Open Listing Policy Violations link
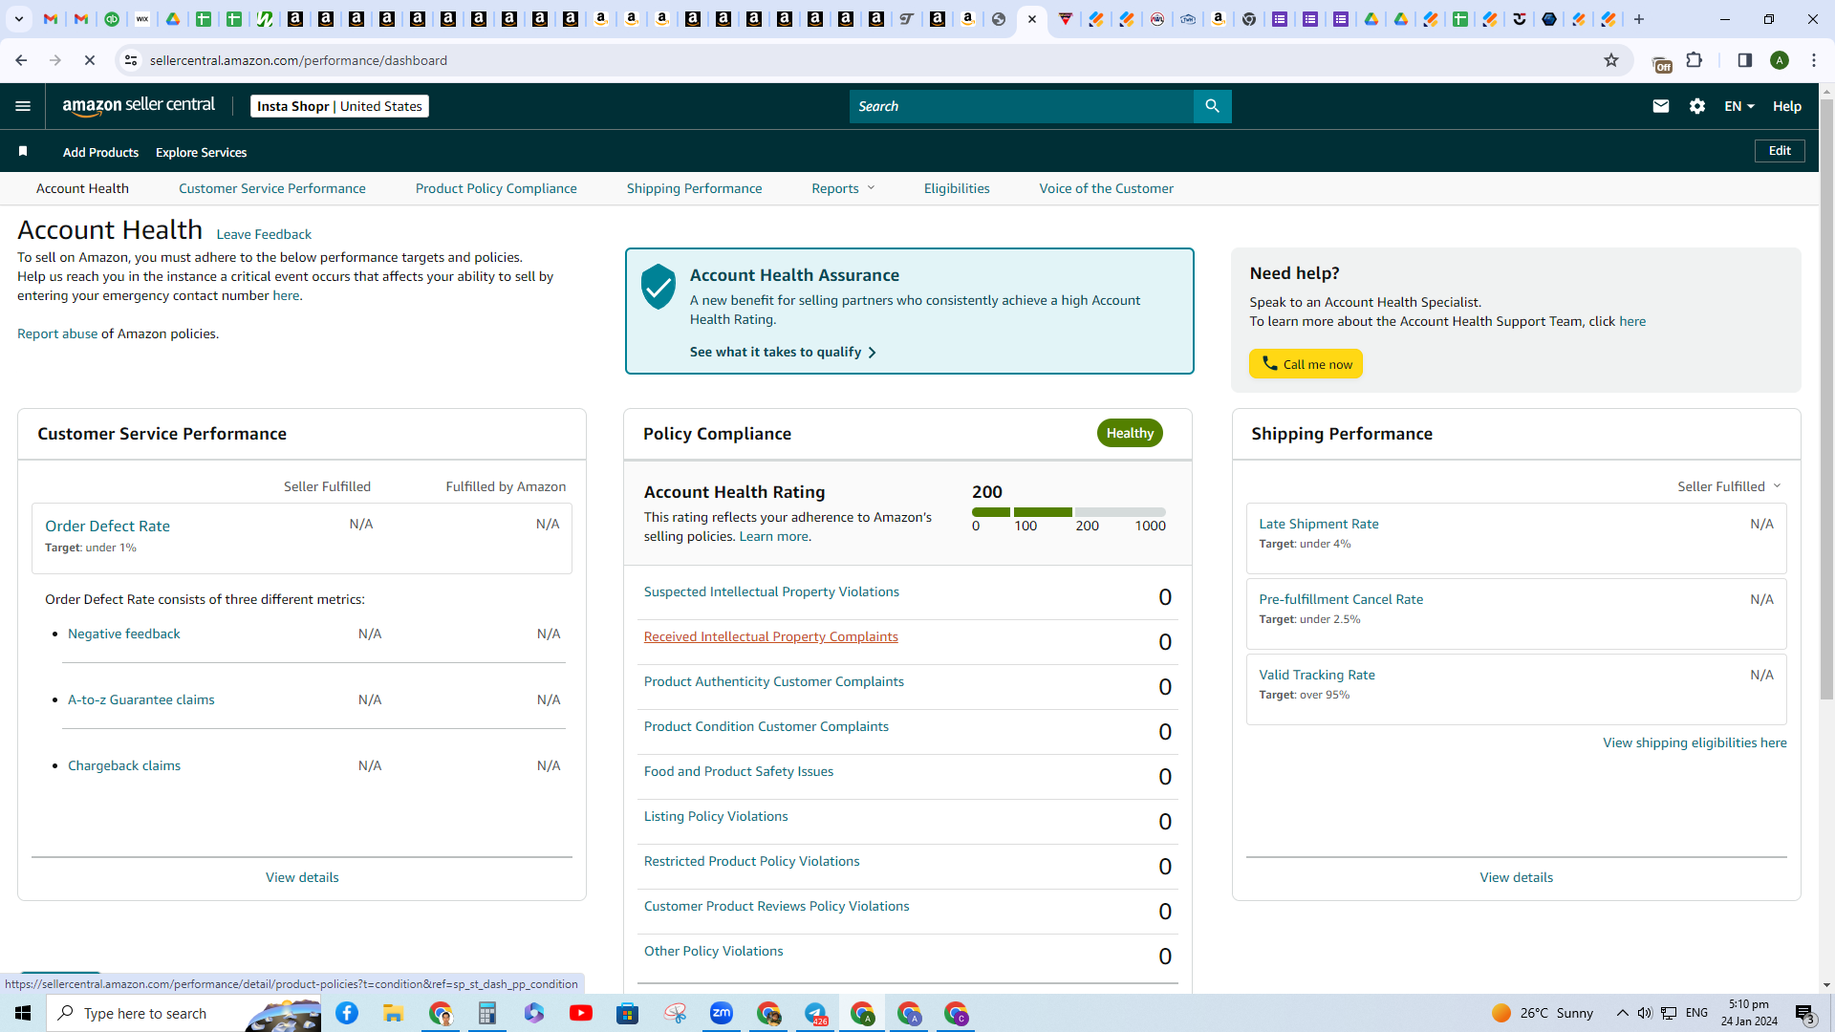This screenshot has height=1032, width=1835. [716, 816]
